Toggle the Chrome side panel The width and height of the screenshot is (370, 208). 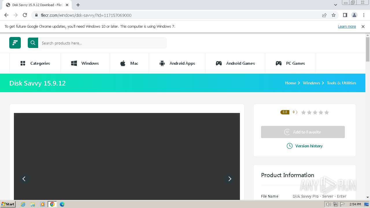click(345, 15)
